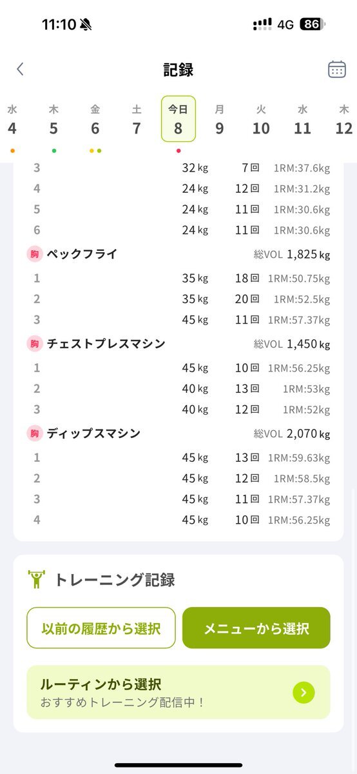This screenshot has width=357, height=774.
Task: Tap the green arrow on ルーティンから選択
Action: click(x=304, y=693)
